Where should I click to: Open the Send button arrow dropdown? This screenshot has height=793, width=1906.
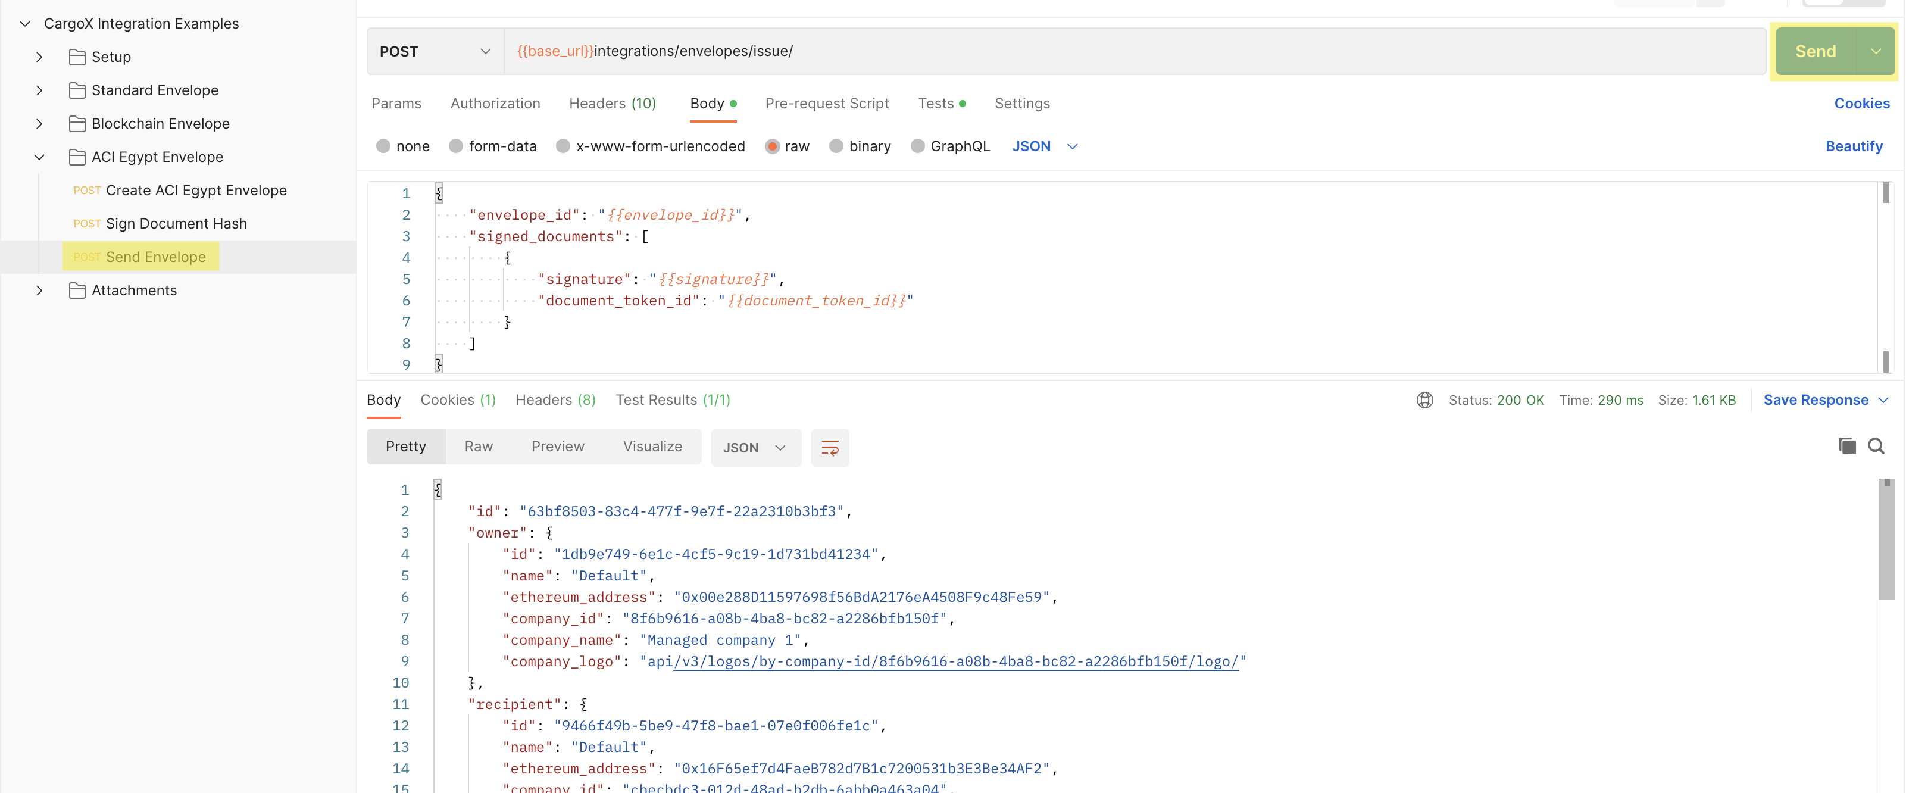point(1876,52)
